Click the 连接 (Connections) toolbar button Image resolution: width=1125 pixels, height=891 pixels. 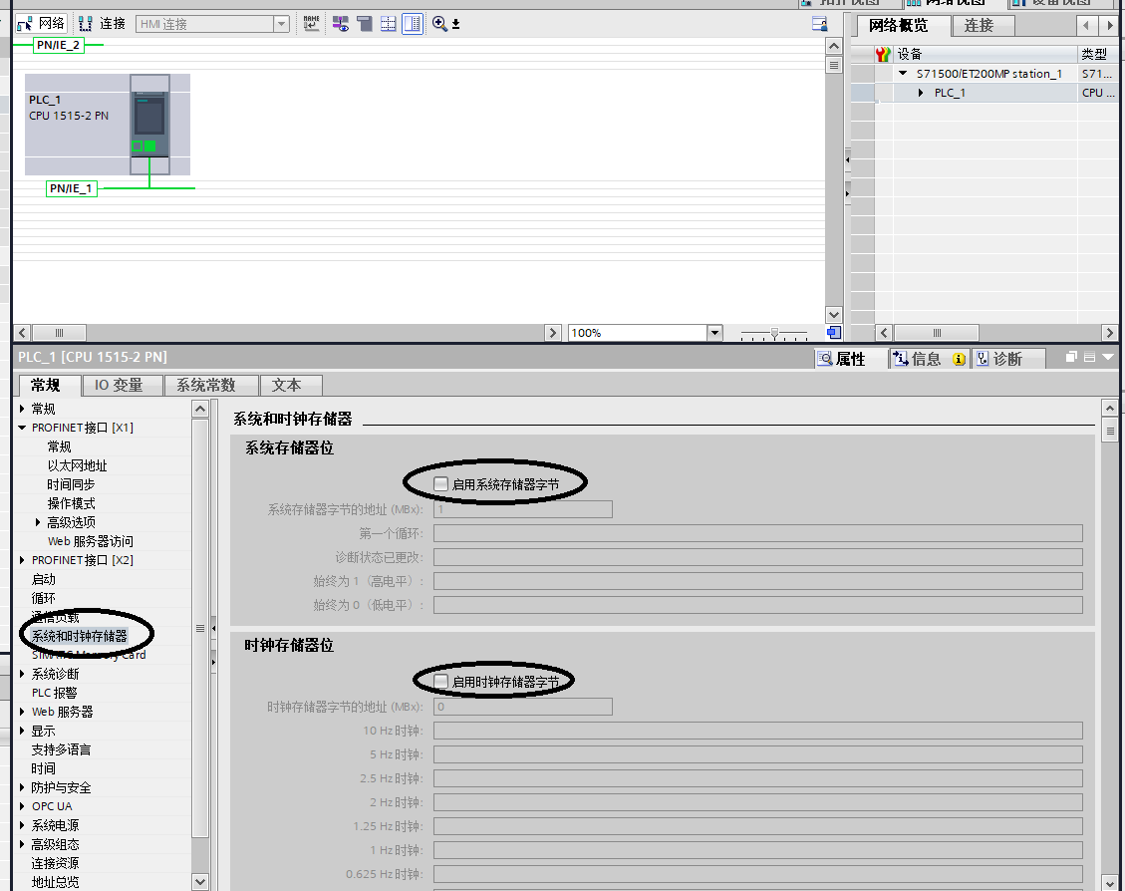pos(102,24)
